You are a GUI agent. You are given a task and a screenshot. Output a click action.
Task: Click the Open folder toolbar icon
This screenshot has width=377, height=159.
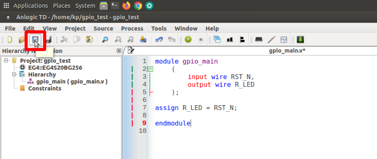(x=22, y=40)
